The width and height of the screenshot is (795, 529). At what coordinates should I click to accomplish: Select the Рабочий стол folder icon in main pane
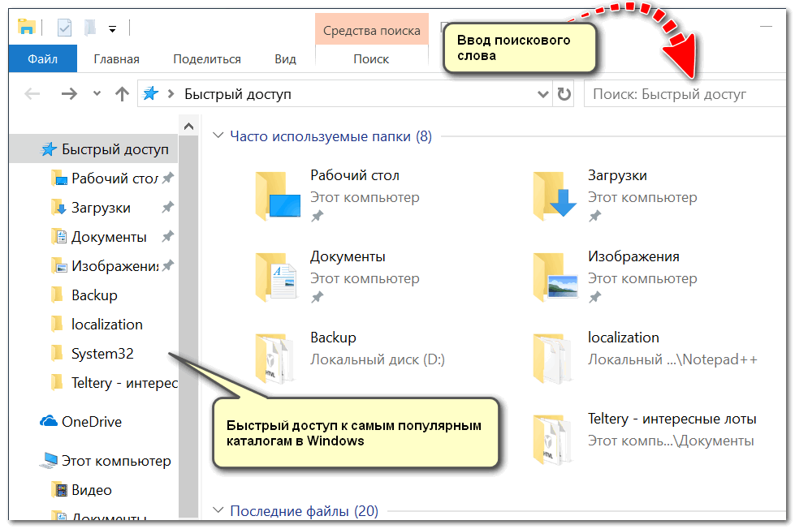tap(278, 196)
